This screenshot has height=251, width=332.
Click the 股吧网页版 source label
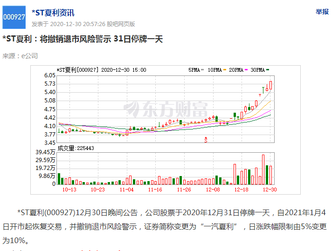pos(121,24)
